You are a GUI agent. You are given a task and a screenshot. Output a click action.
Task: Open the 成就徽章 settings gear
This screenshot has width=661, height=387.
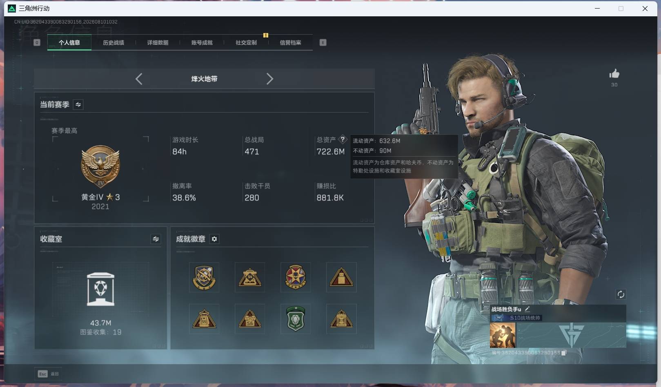[214, 239]
